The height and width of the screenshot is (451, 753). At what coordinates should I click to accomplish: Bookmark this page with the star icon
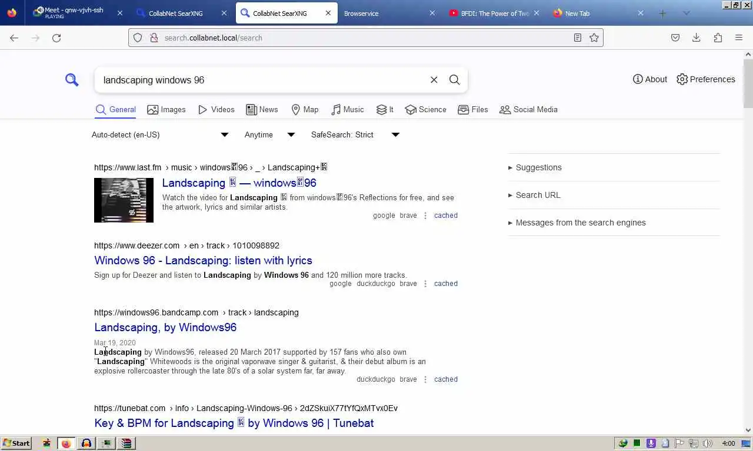(x=594, y=38)
